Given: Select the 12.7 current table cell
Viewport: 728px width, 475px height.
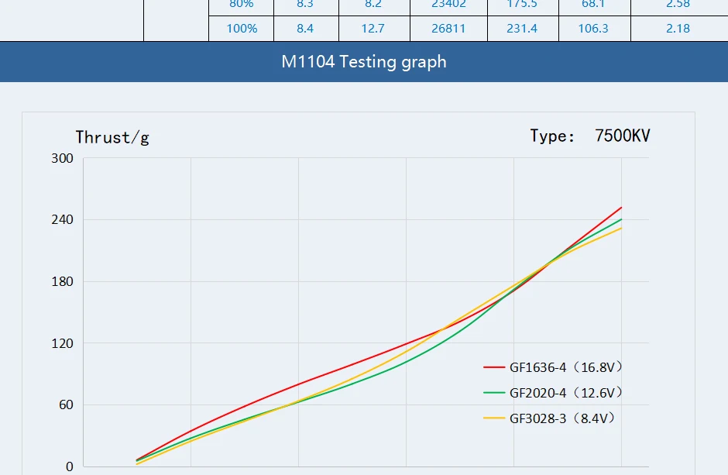Looking at the screenshot, I should [373, 29].
